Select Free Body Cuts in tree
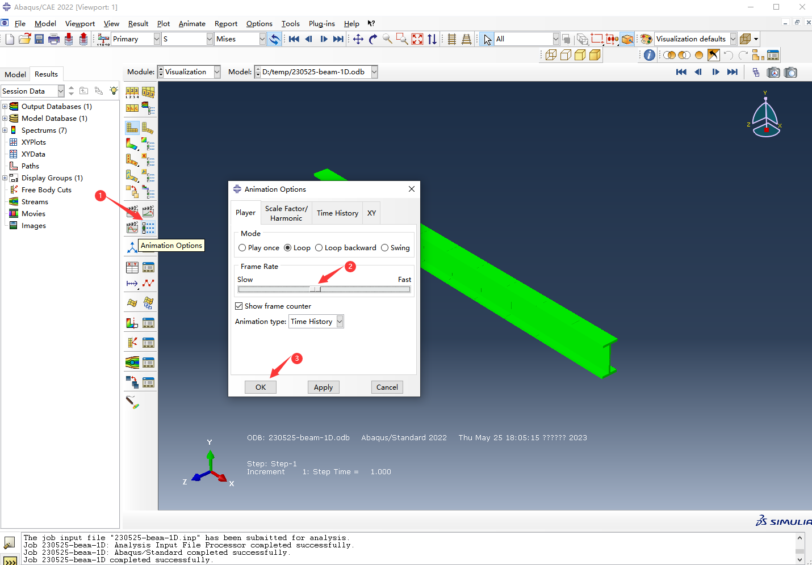 pyautogui.click(x=46, y=190)
